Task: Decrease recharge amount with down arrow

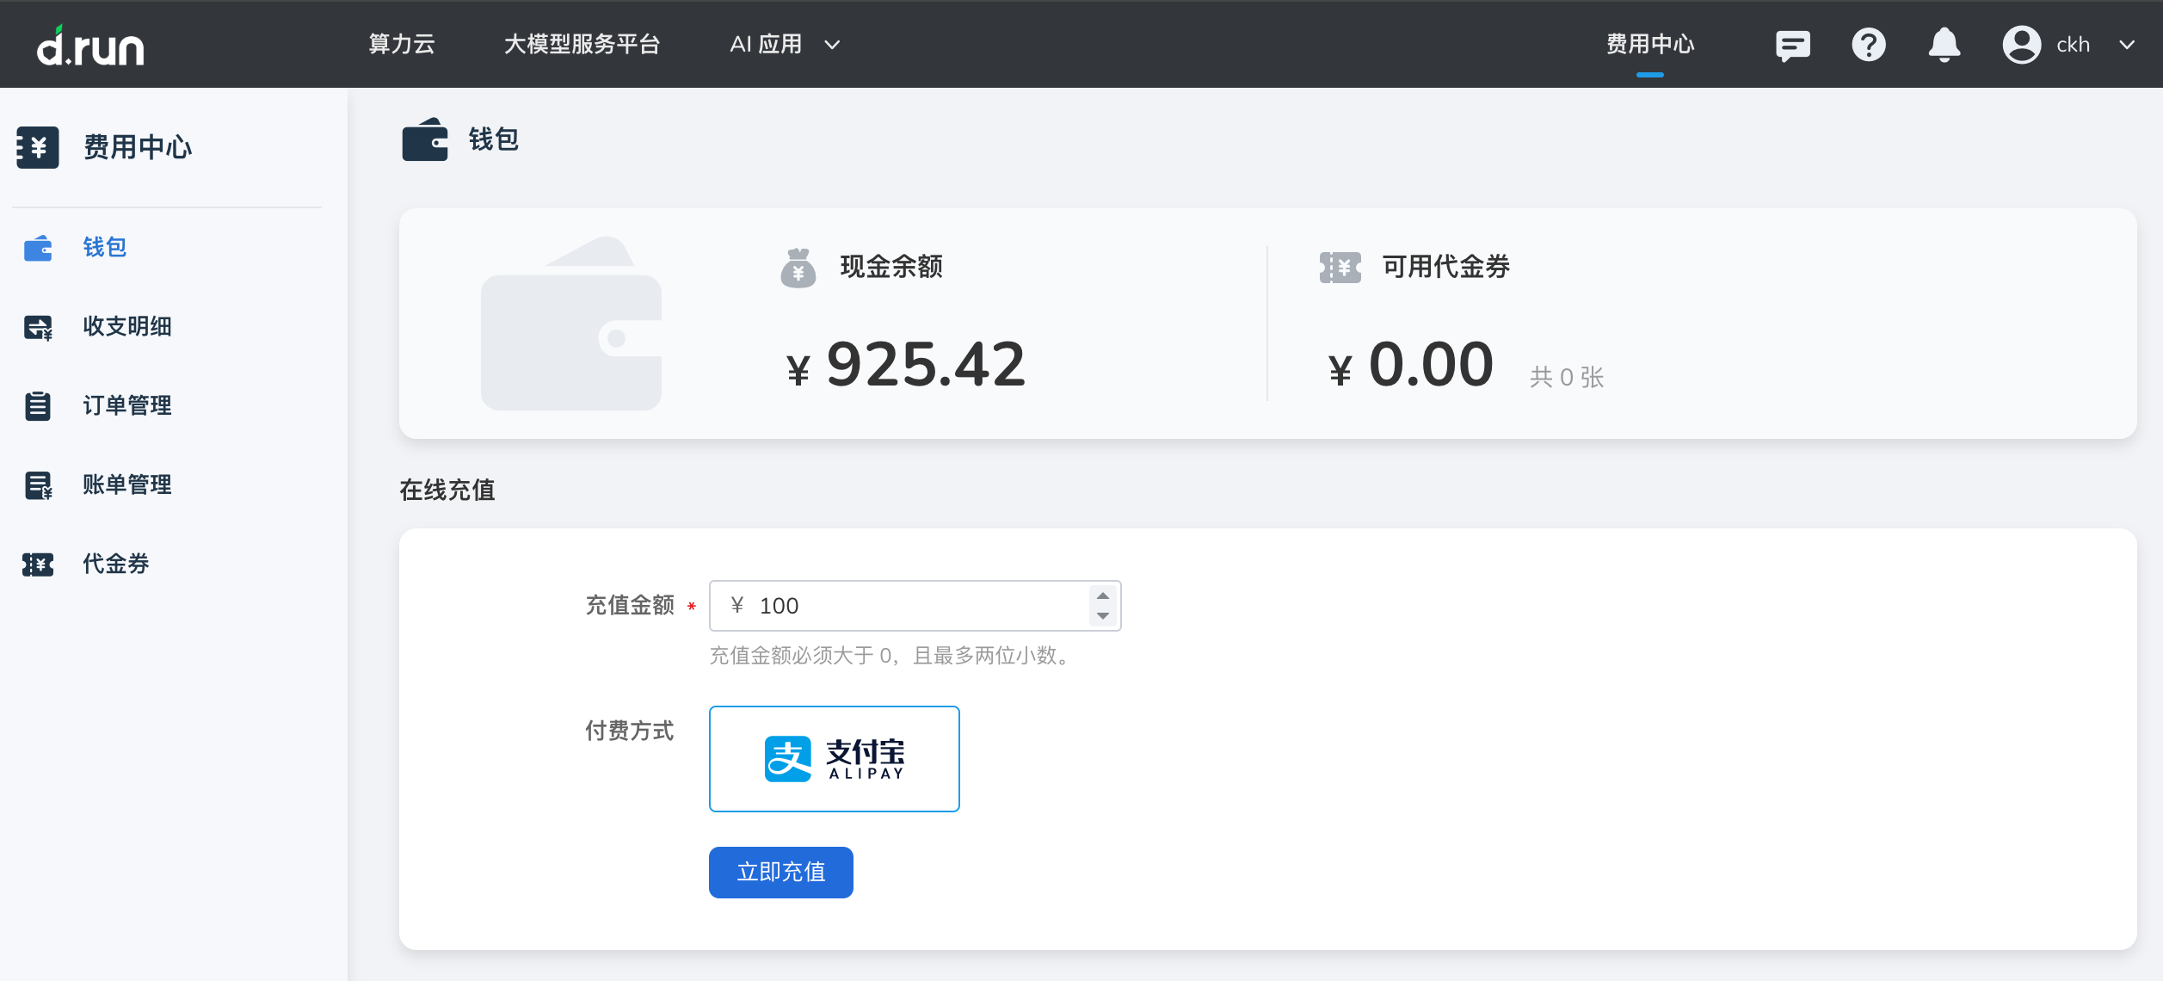Action: (x=1103, y=616)
